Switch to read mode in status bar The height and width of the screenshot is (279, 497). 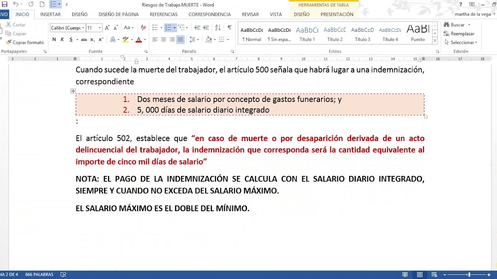coord(405,275)
